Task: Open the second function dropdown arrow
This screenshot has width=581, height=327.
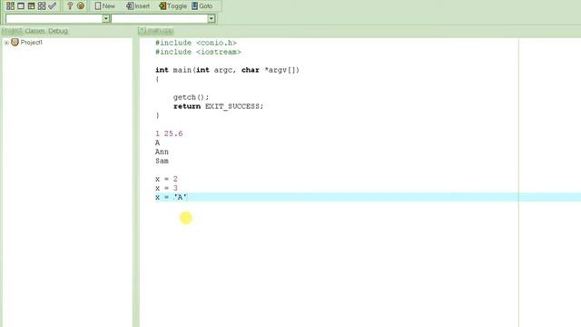Action: point(212,18)
